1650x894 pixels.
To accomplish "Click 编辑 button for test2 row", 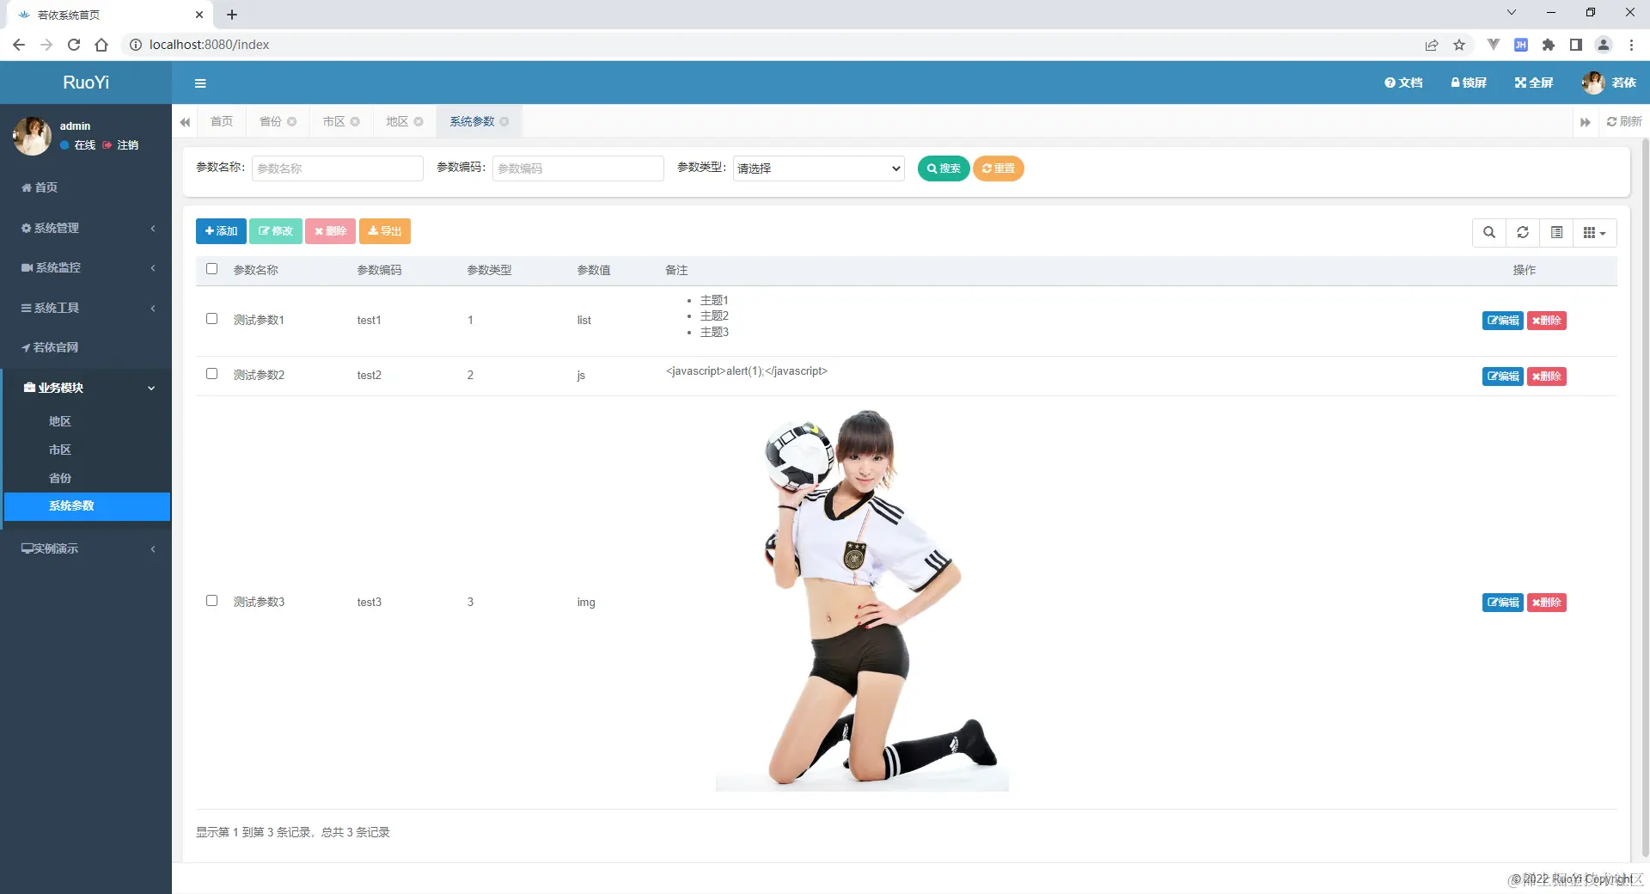I will click(x=1502, y=377).
